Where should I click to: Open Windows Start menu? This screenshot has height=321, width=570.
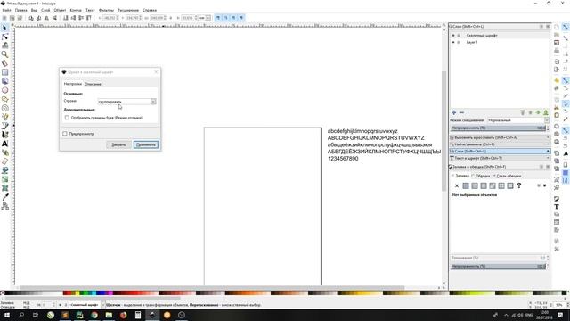tap(7, 315)
